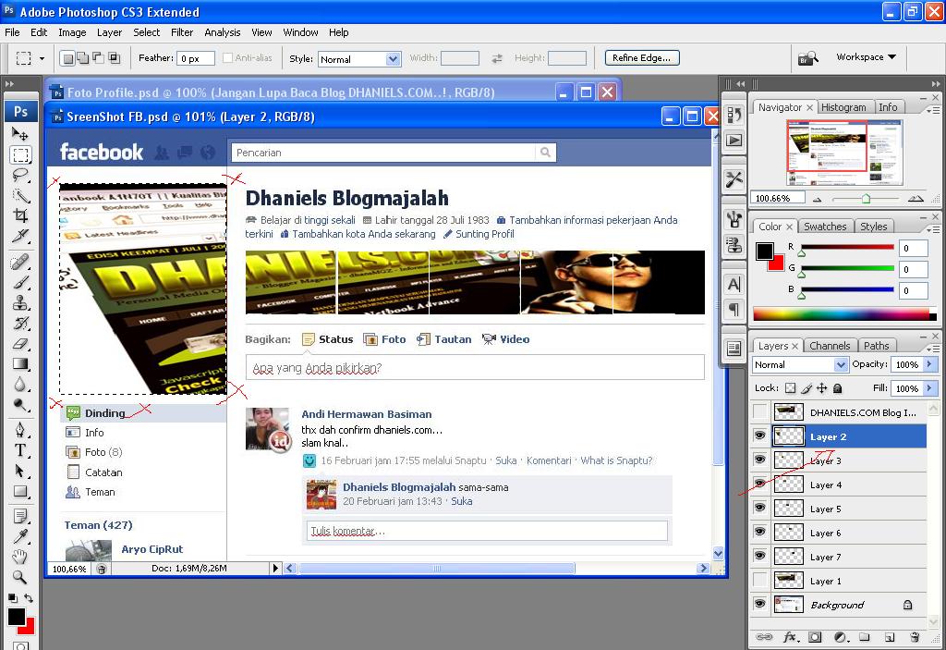This screenshot has height=650, width=946.
Task: Add a layer mask icon
Action: pyautogui.click(x=815, y=637)
